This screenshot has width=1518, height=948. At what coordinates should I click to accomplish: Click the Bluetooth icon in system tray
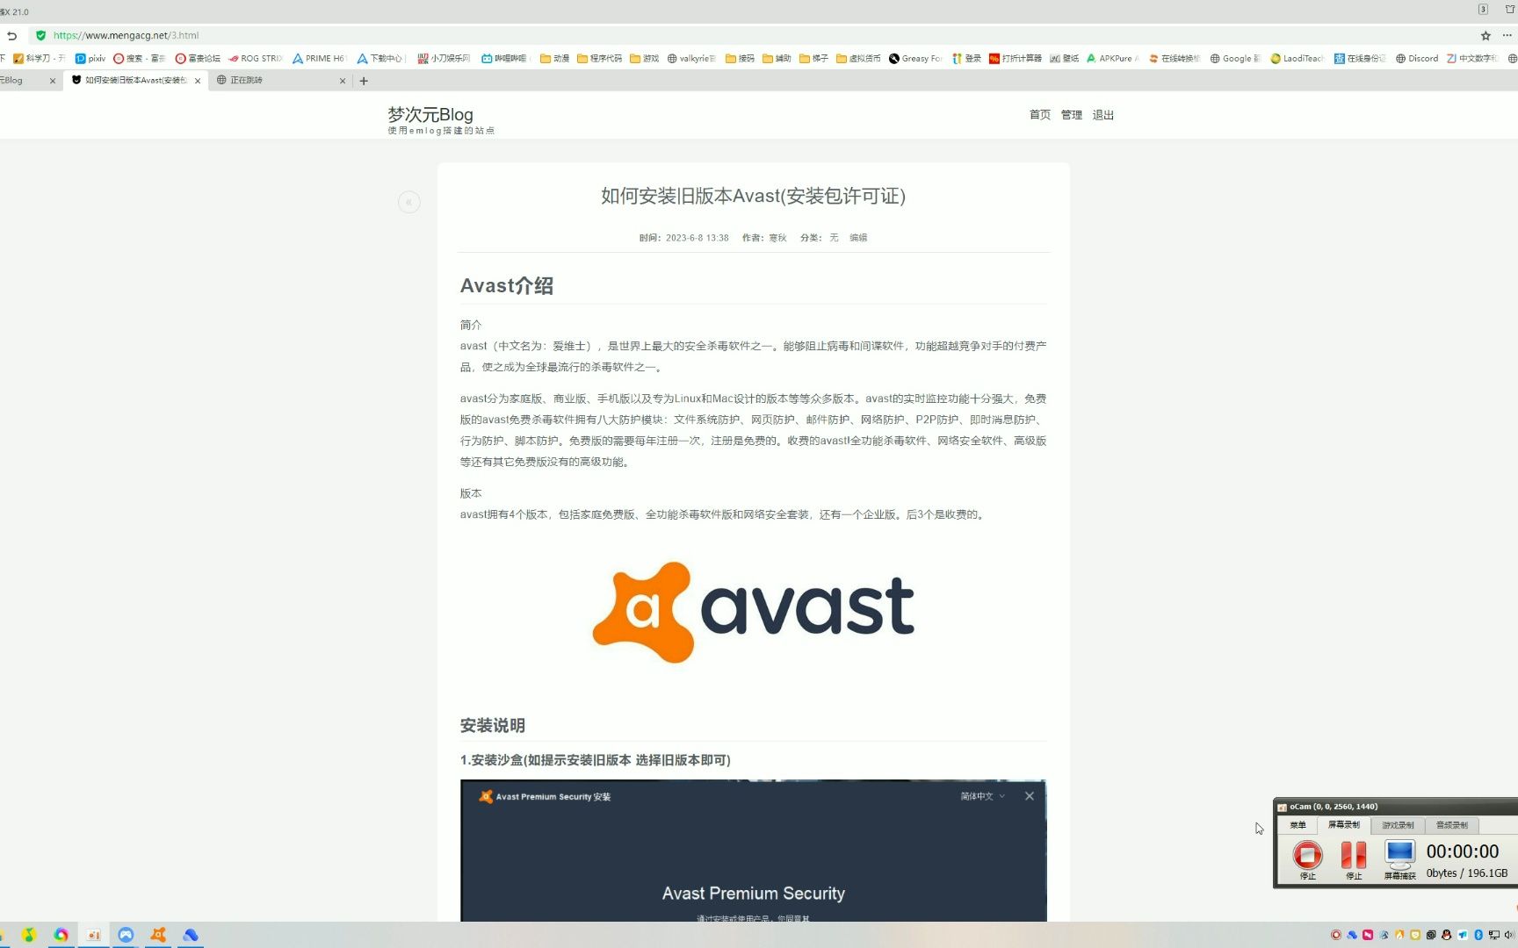click(1478, 935)
